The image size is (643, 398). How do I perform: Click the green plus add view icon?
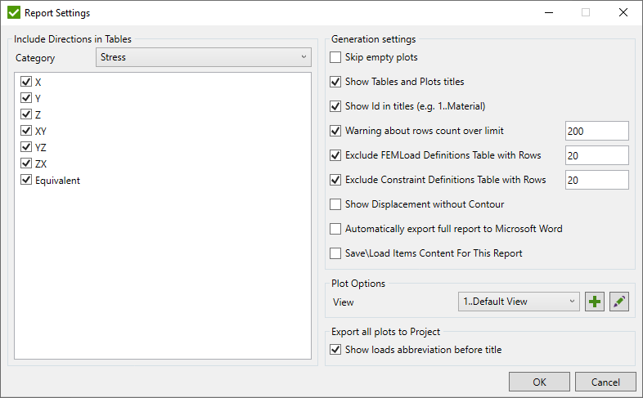pyautogui.click(x=595, y=302)
